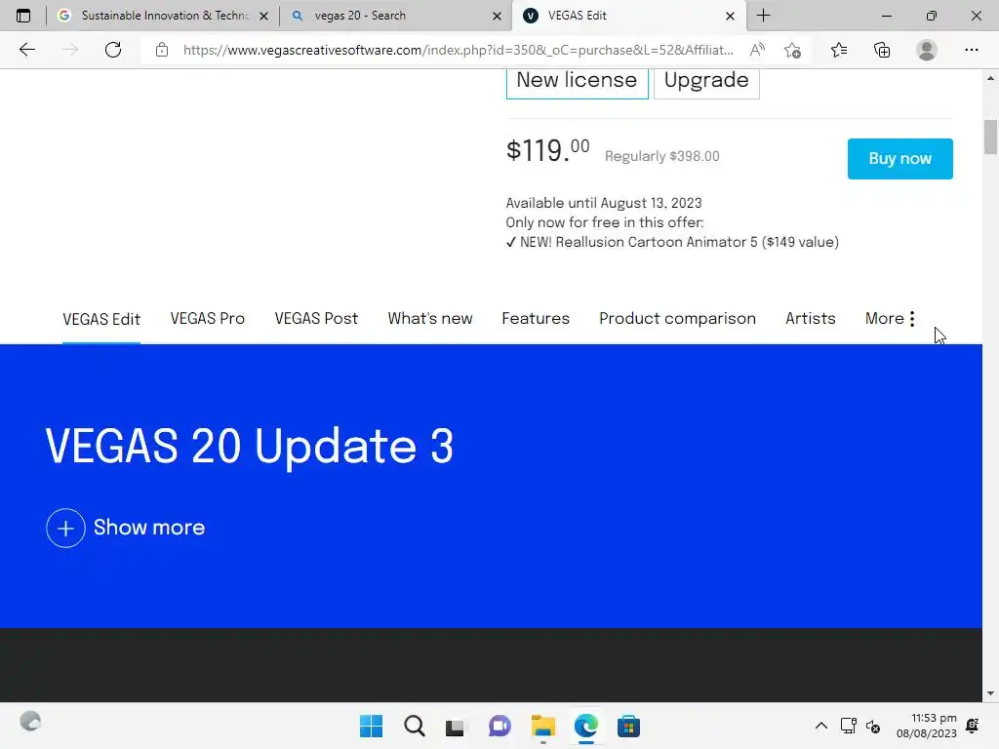Switch to the vegas 20 Search tab
999x749 pixels.
coord(395,16)
